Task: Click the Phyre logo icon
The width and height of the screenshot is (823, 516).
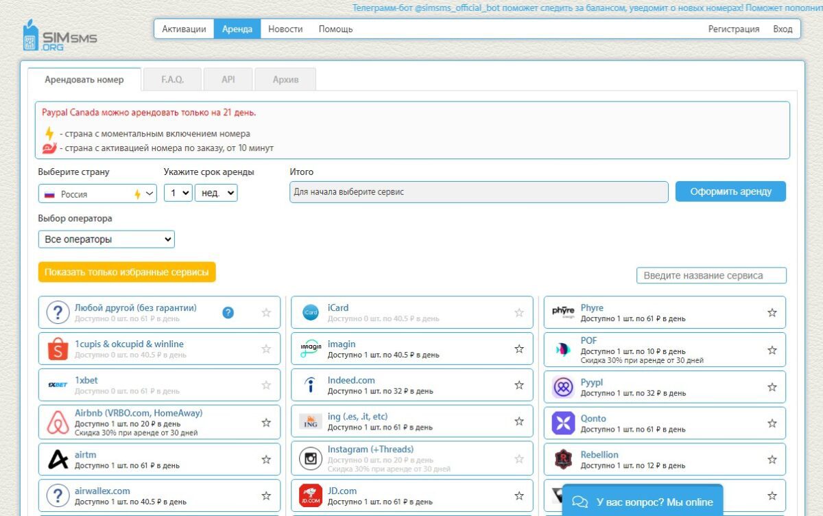Action: (x=563, y=312)
